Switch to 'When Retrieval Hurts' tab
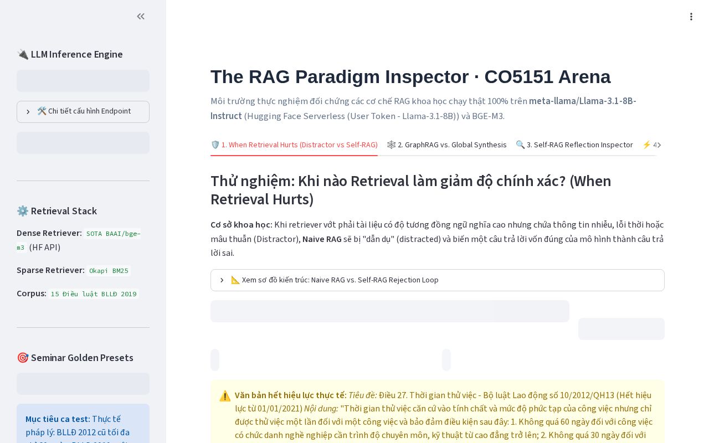 (x=294, y=145)
